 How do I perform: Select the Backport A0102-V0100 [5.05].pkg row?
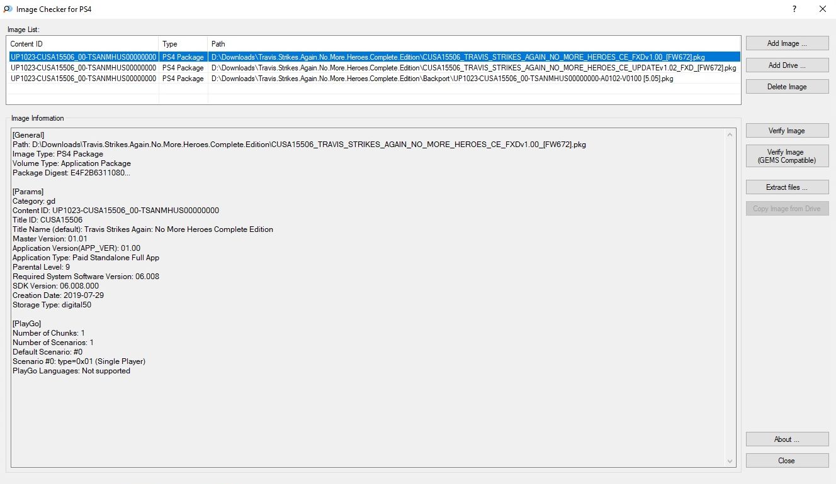click(373, 78)
